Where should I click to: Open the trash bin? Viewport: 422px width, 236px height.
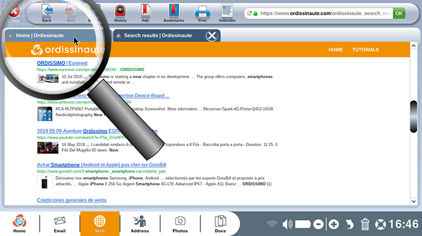[x=365, y=224]
